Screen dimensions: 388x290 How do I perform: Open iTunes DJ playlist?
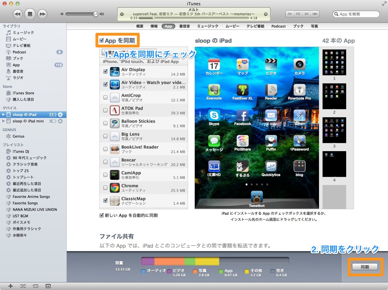[x=21, y=151]
